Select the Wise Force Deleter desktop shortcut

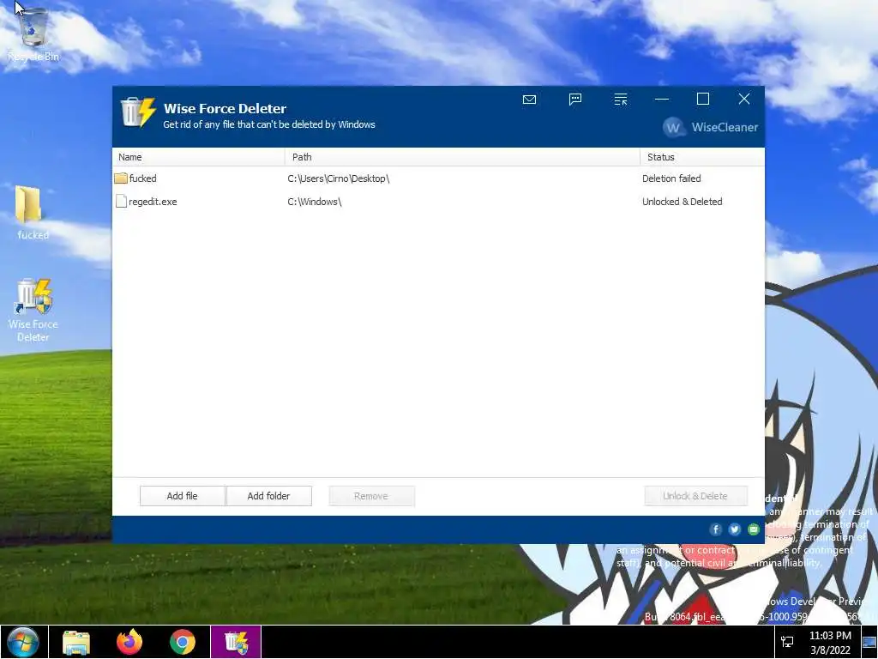(x=33, y=311)
